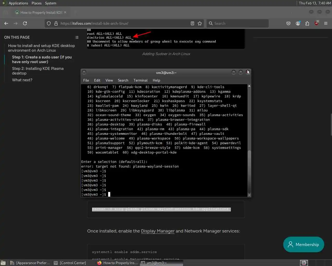The width and height of the screenshot is (332, 266).
Task: Open the terminal Help menu
Action: click(x=156, y=80)
